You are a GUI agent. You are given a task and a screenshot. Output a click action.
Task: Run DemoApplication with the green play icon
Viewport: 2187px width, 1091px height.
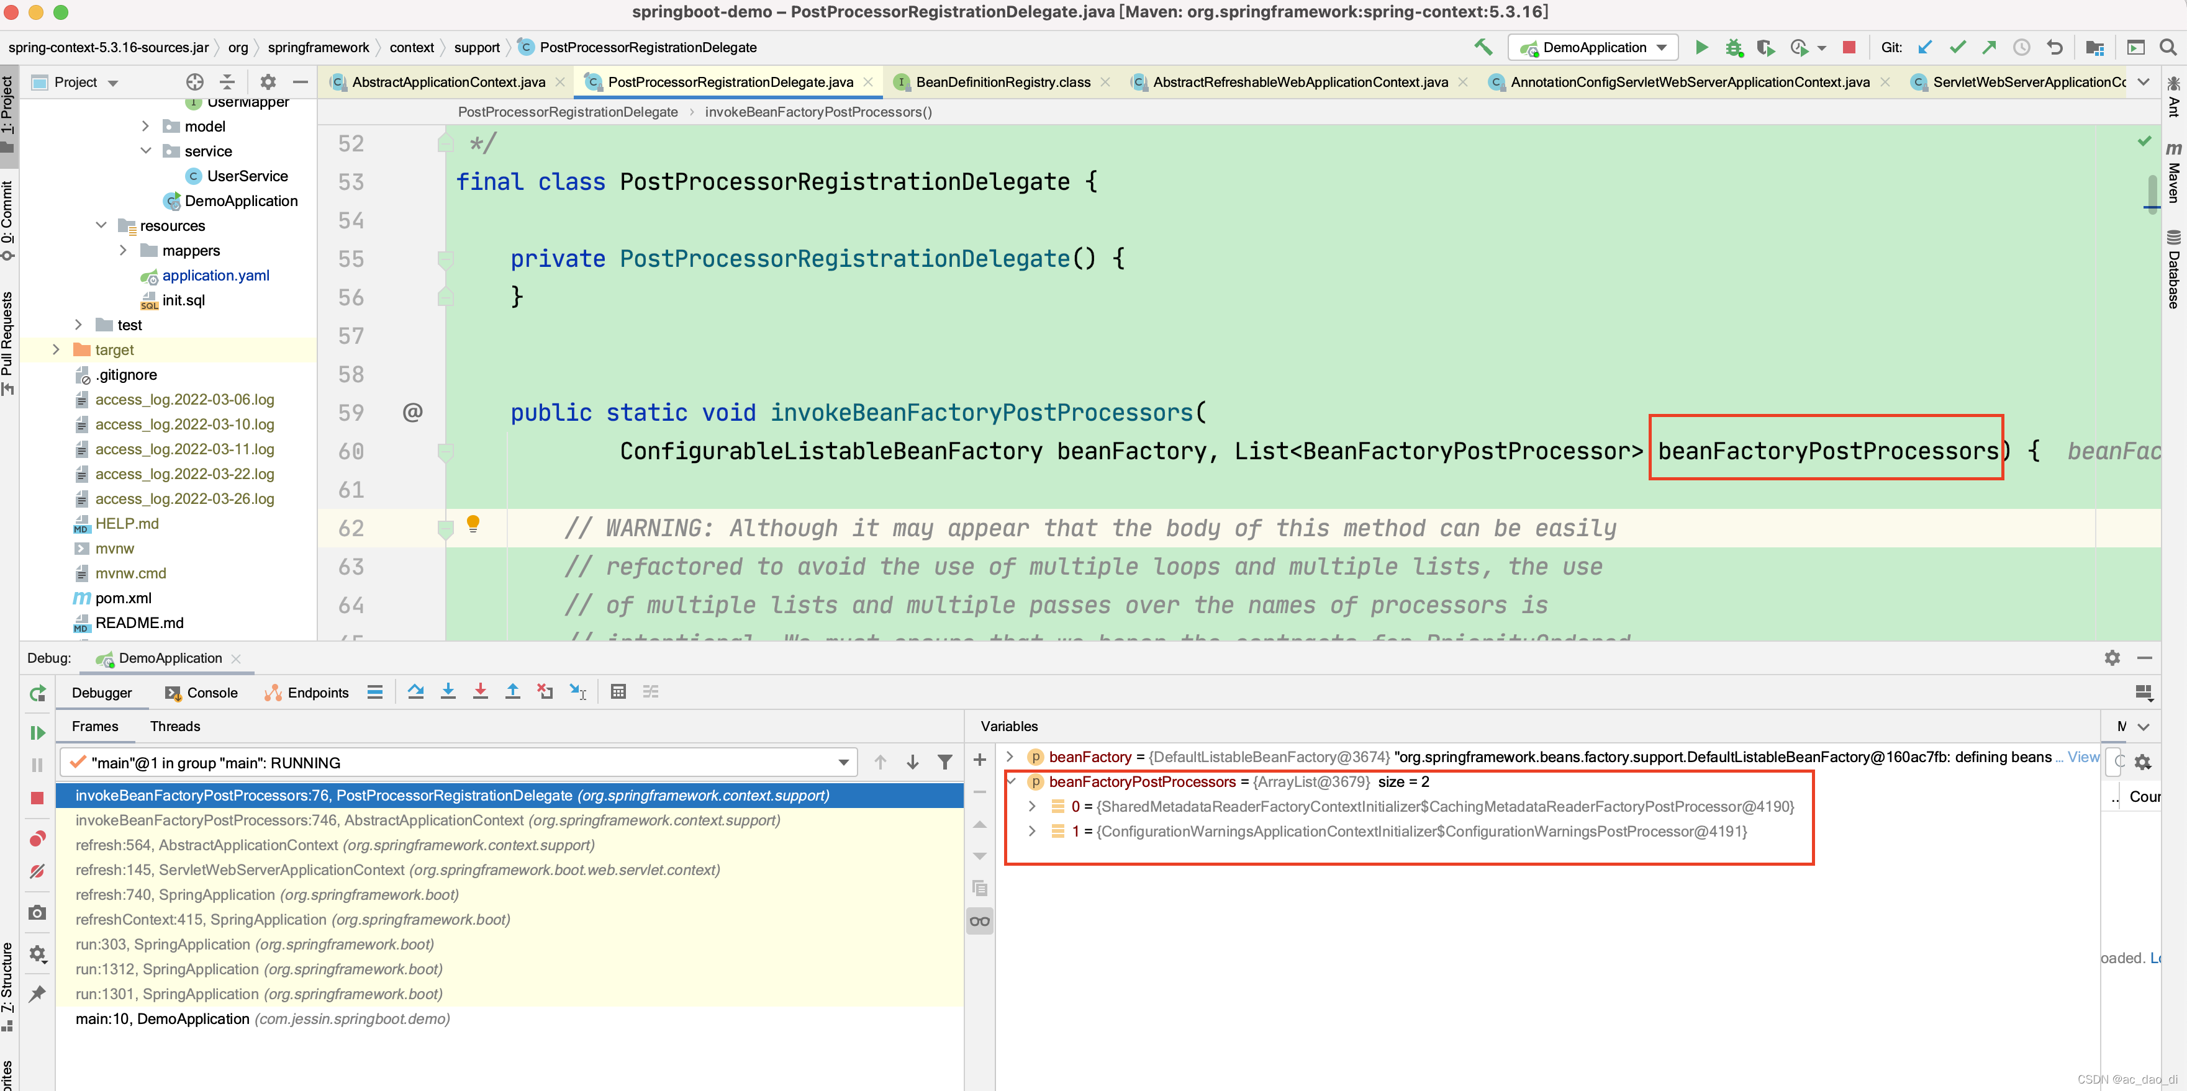[x=1701, y=48]
